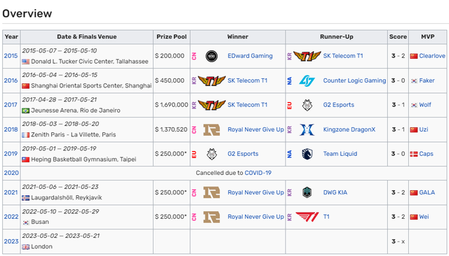Viewport: 449px width, 256px height.
Task: Click the Team Liquid logo
Action: pos(307,154)
